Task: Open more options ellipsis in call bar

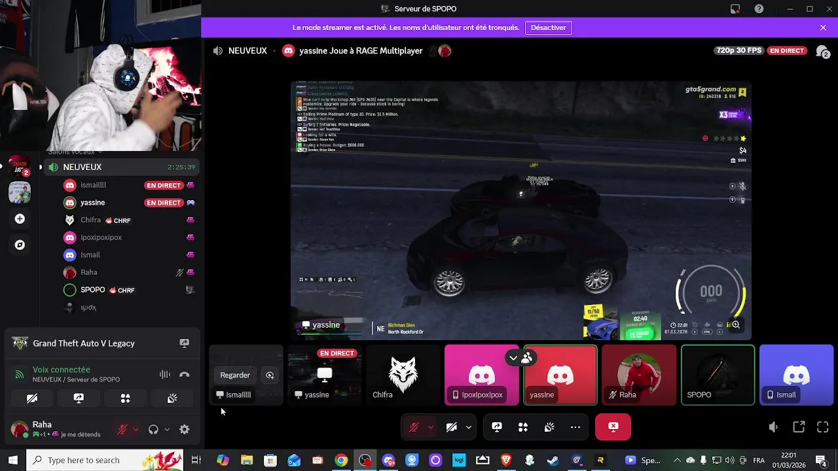Action: point(575,427)
